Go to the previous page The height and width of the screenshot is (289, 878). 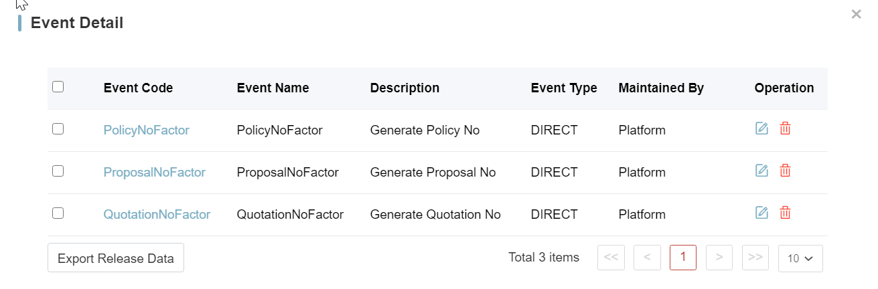click(x=647, y=258)
